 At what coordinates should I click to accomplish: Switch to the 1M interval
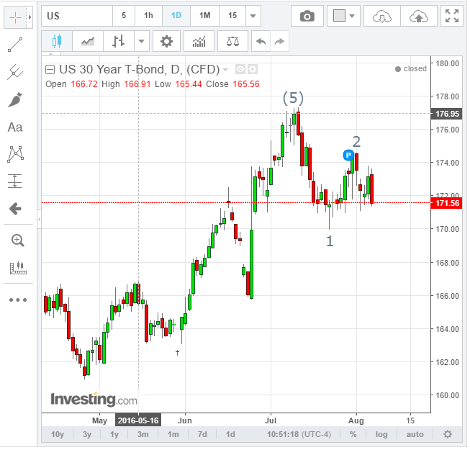pos(204,16)
